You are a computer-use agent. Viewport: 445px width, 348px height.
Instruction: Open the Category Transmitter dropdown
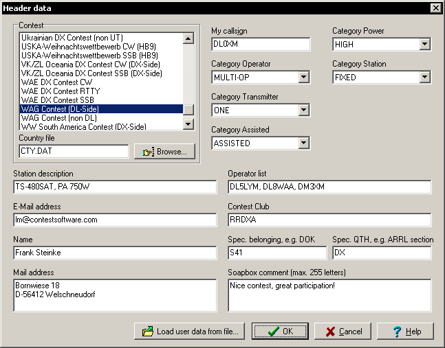coord(303,111)
